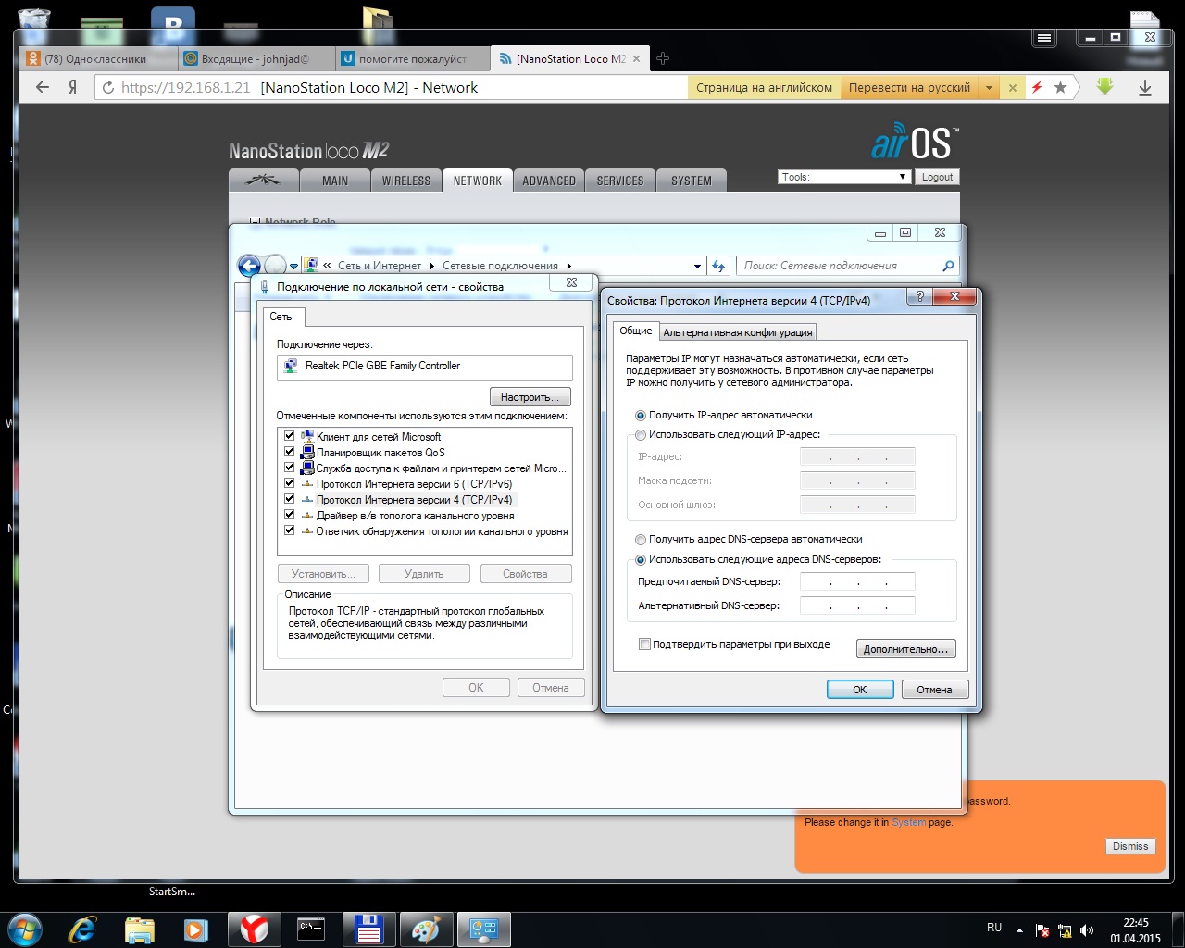Open the Ubiquiti logo tab in airOS

262,181
